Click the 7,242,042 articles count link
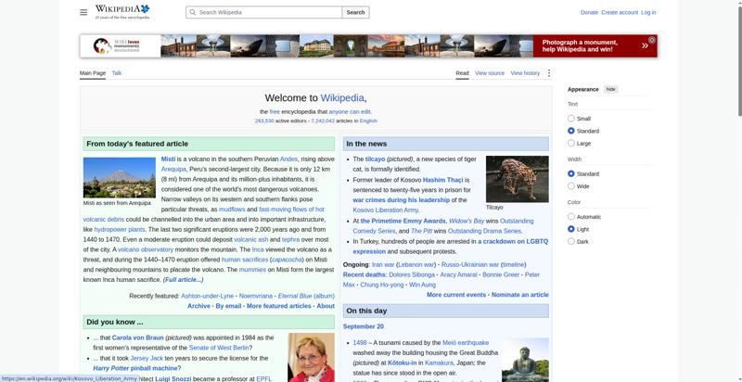 (x=323, y=121)
